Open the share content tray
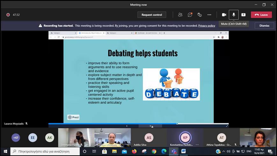 pyautogui.click(x=244, y=15)
